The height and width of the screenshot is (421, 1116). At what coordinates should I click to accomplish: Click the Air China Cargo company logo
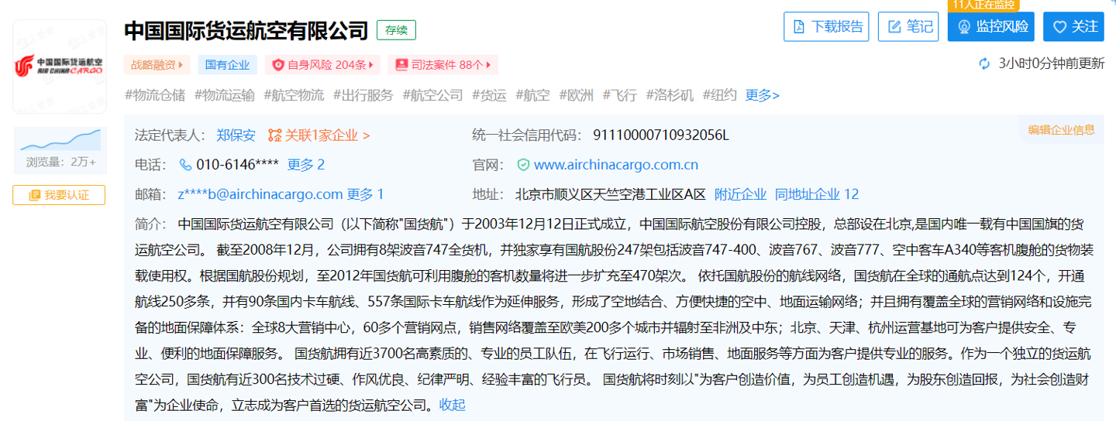(x=60, y=67)
